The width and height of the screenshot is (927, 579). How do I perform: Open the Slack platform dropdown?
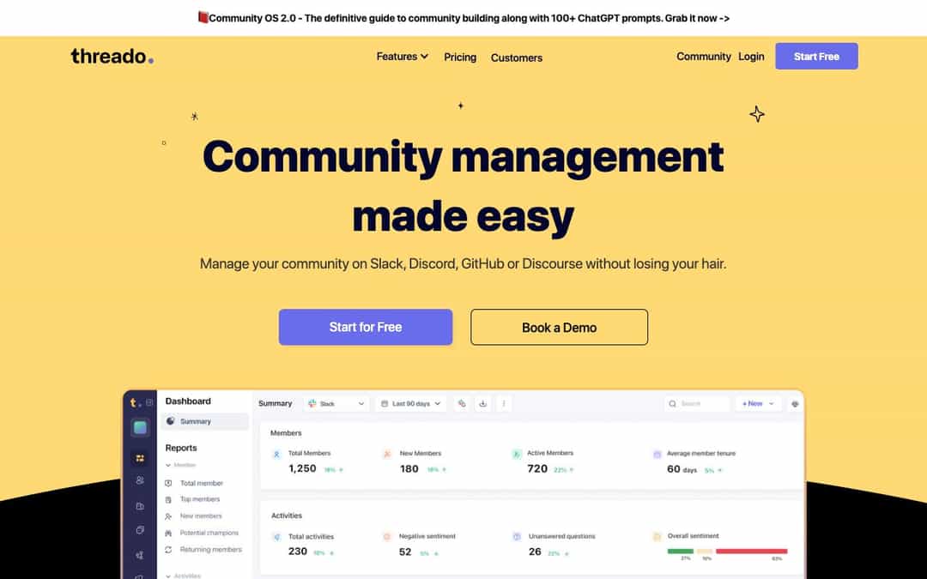(x=337, y=403)
